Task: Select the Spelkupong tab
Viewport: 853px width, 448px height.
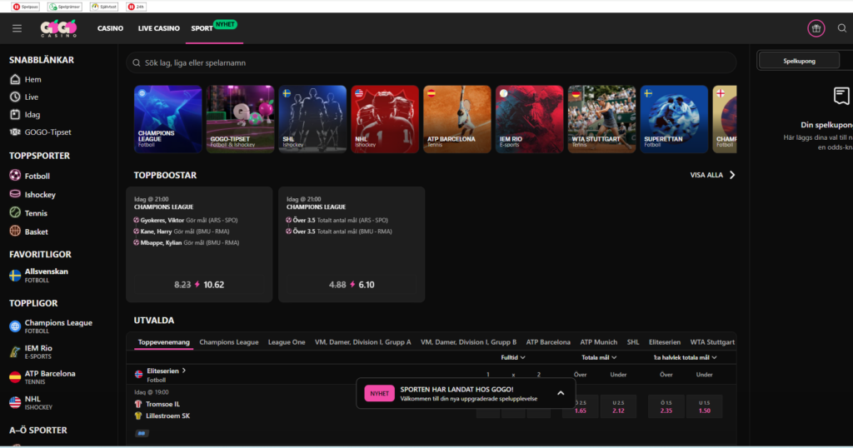Action: point(799,61)
